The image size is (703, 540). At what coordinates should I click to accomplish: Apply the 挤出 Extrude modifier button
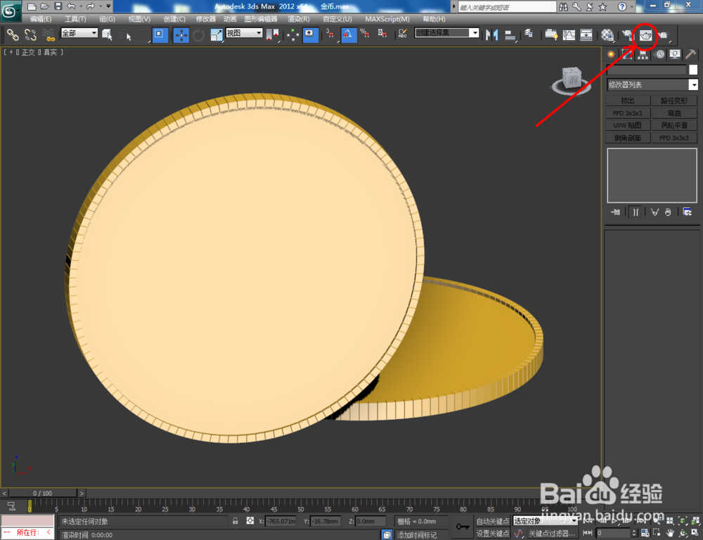[x=628, y=100]
